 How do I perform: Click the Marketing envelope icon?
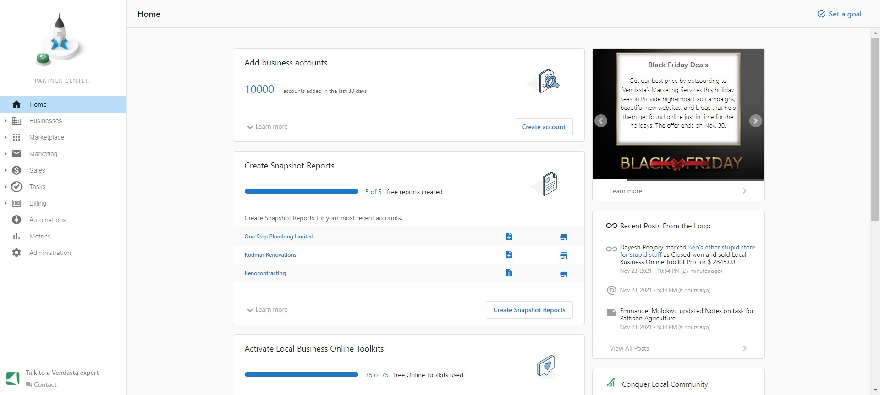[16, 154]
